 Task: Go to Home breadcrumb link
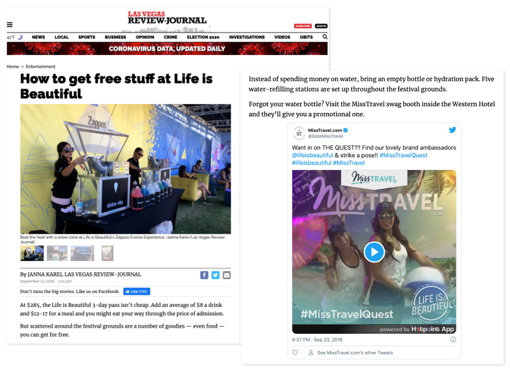pos(13,67)
